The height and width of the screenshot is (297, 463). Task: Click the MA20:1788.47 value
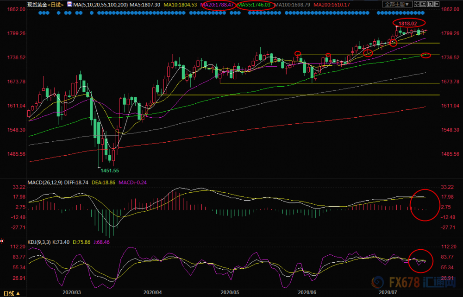217,5
